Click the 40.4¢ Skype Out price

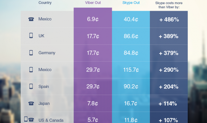(131, 19)
